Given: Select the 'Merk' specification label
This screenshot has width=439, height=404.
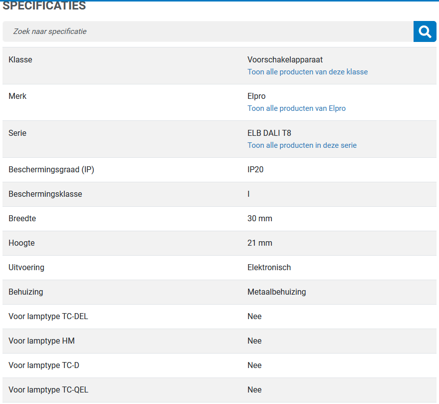Looking at the screenshot, I should pos(17,96).
